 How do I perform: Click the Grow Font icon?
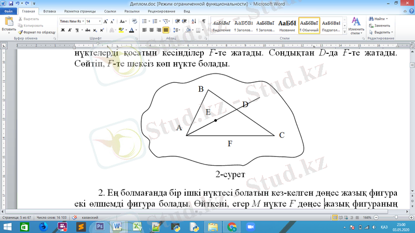pos(106,21)
